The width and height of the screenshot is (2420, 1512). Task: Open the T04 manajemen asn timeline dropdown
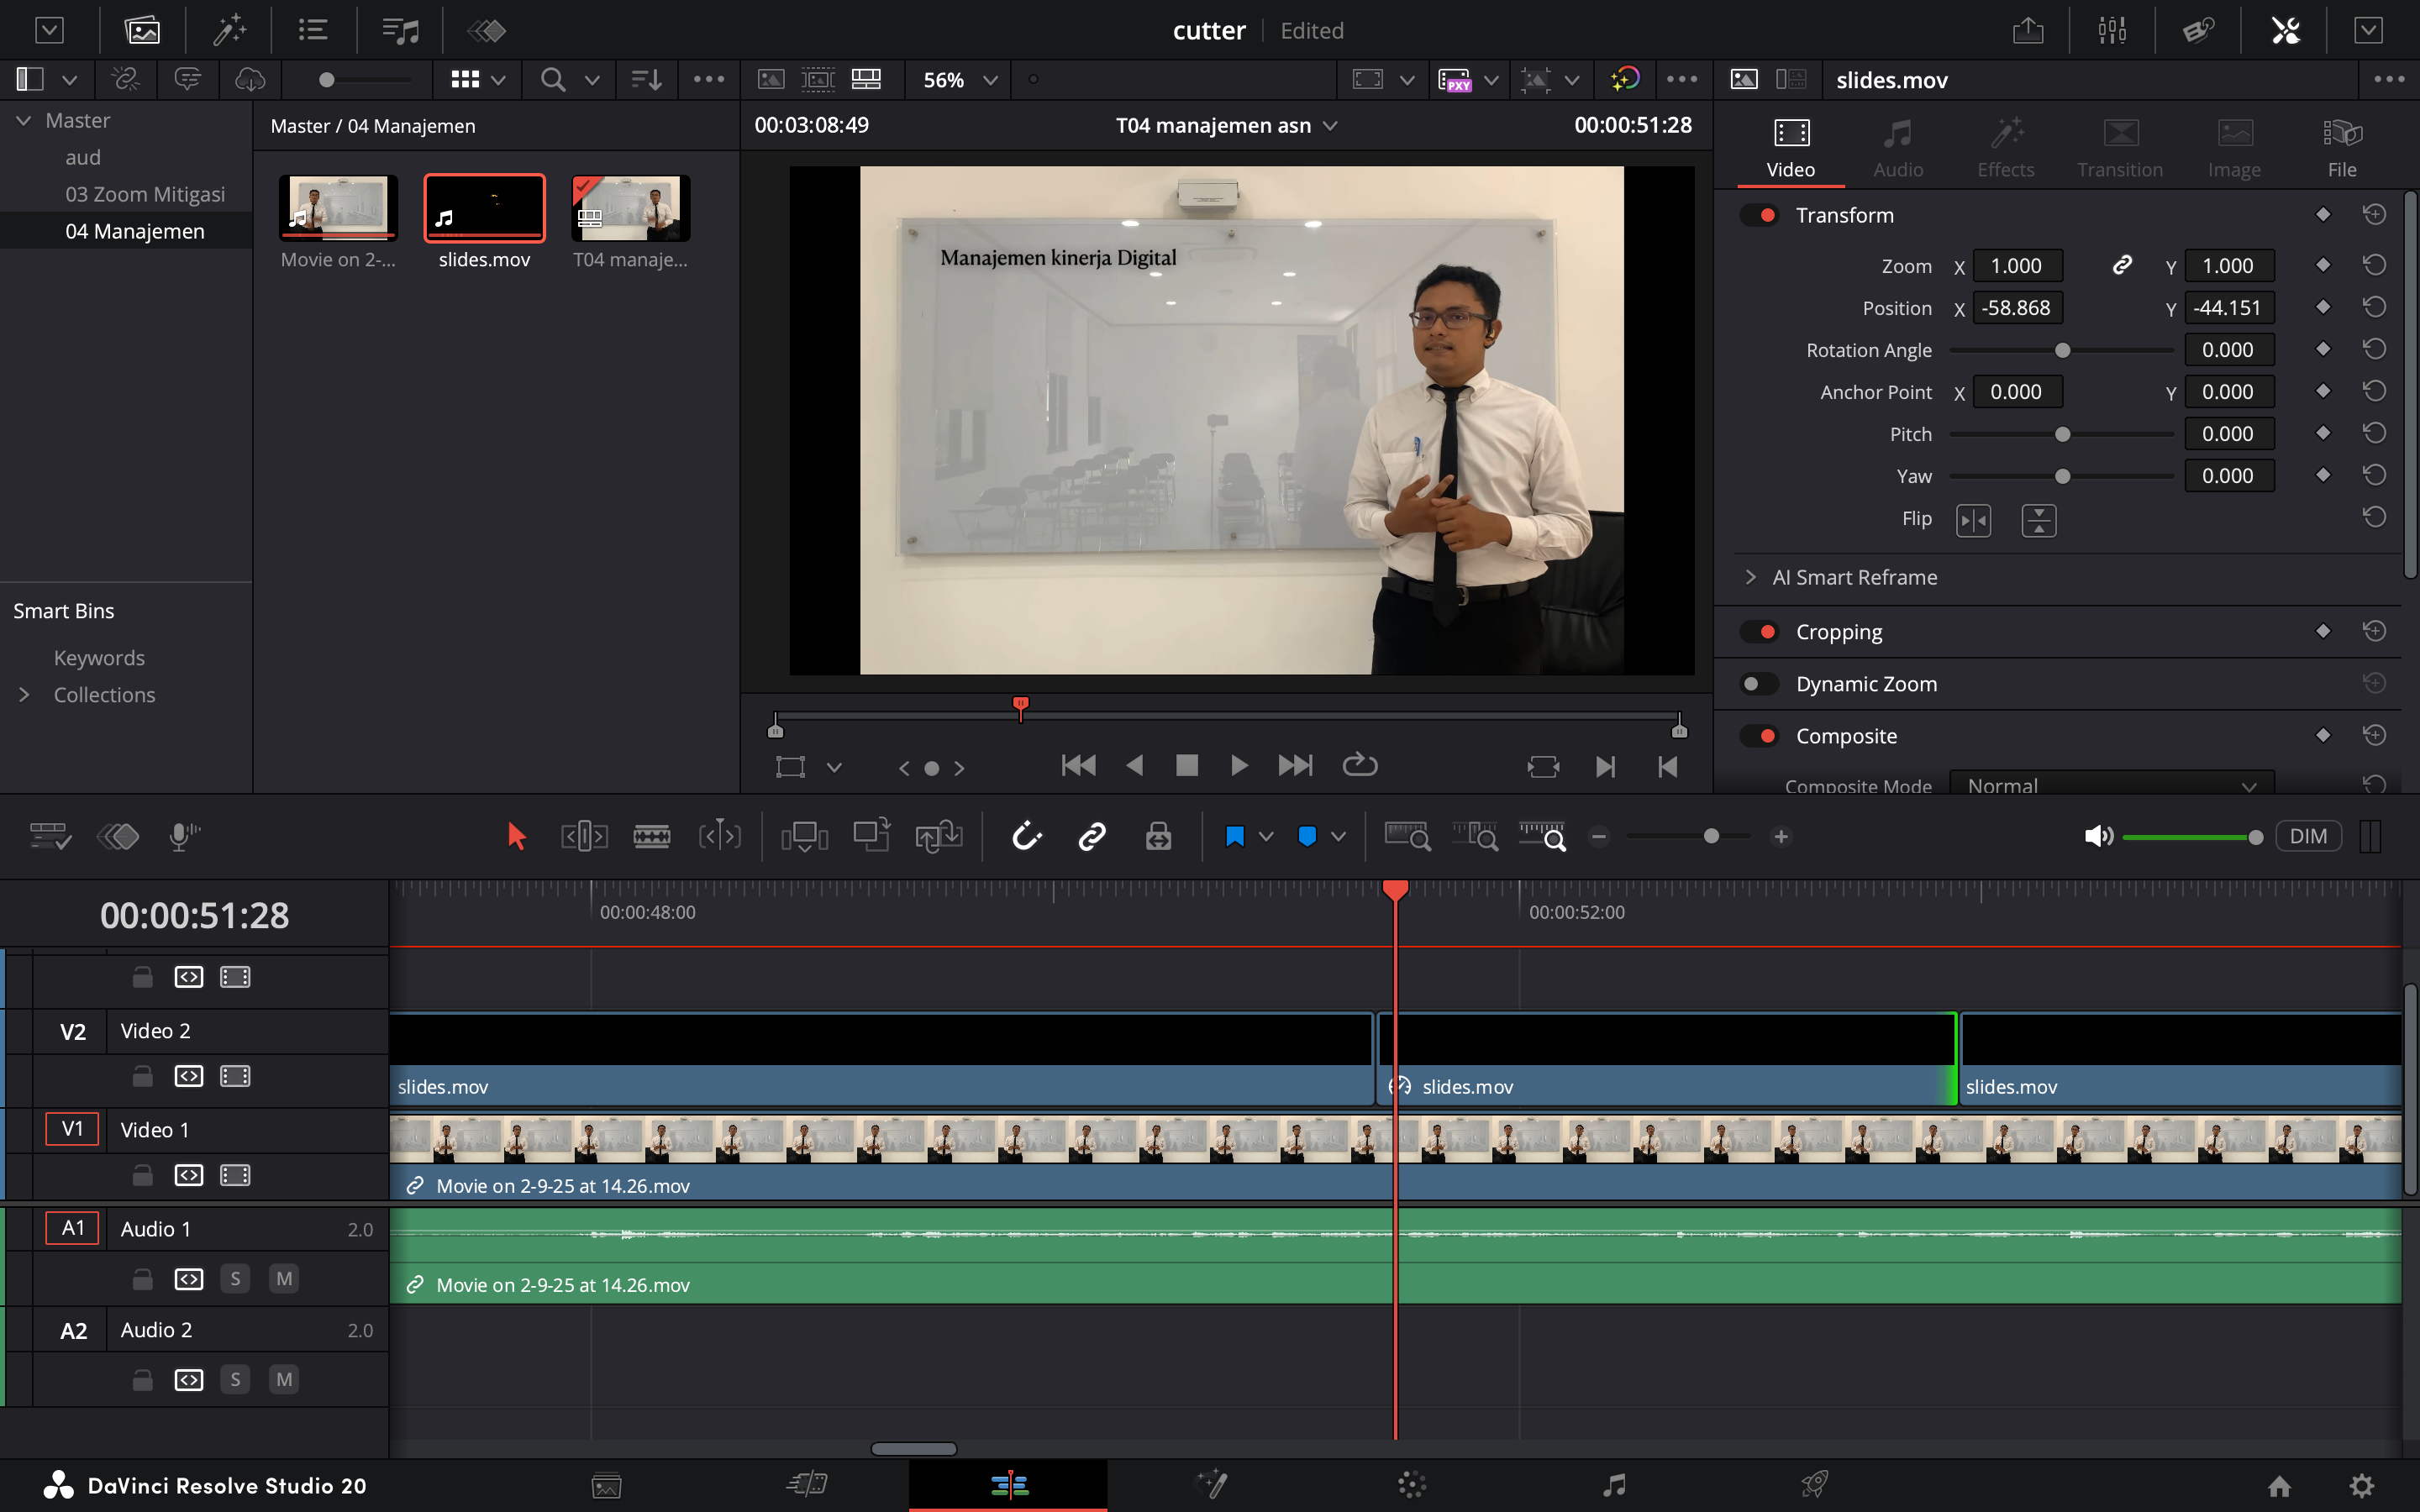(1330, 126)
